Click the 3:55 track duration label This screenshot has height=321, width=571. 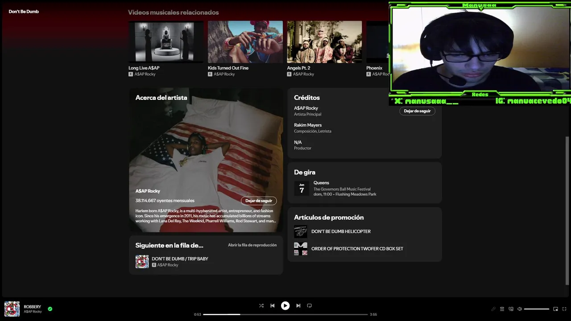coord(373,314)
